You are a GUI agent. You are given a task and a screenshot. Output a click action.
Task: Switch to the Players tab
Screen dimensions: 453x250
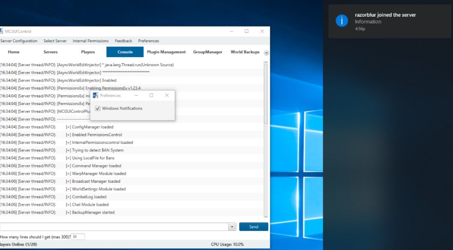click(88, 52)
